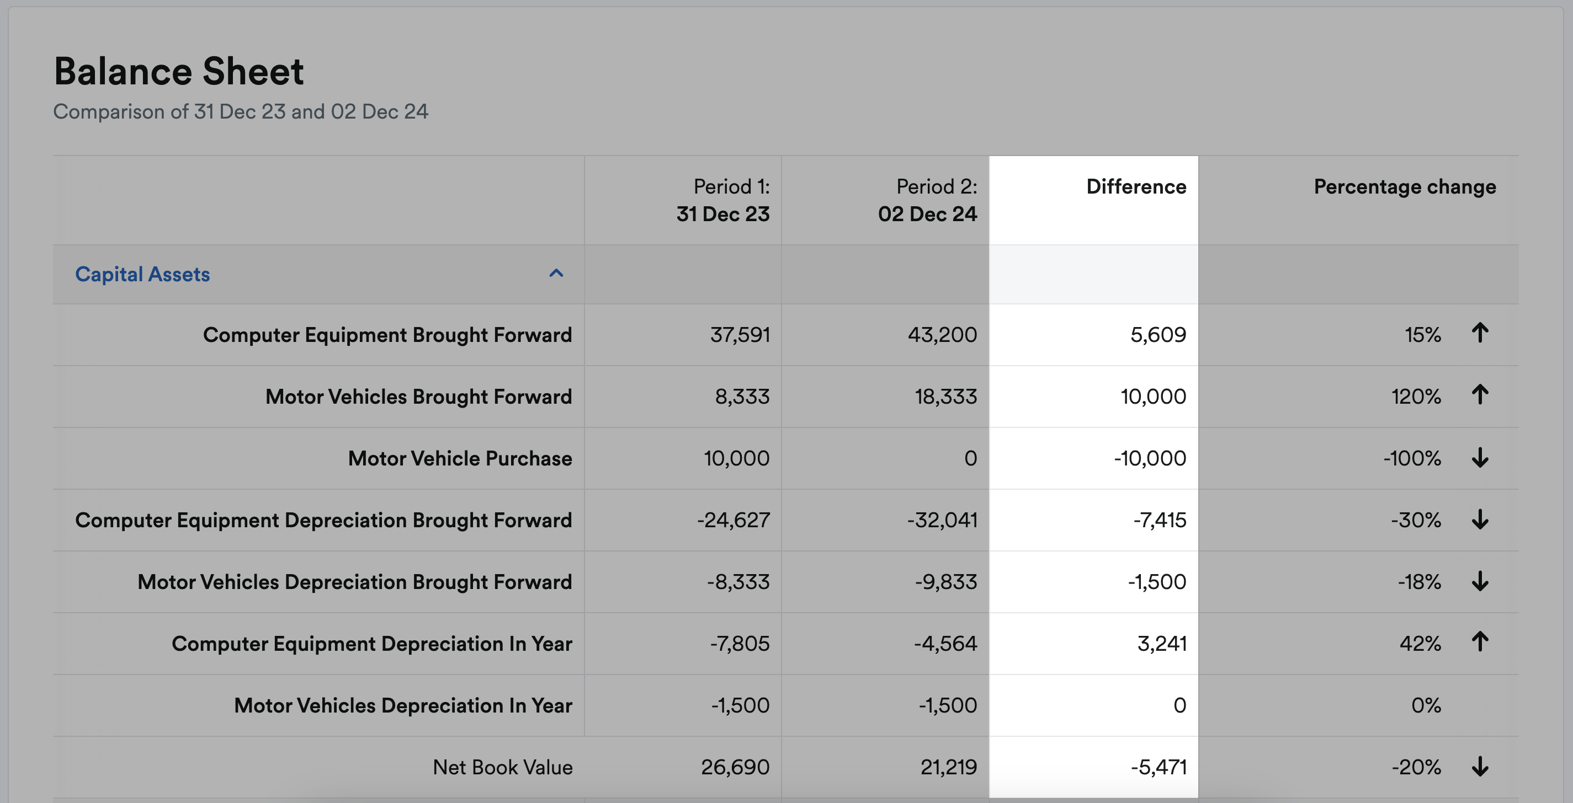
Task: Click the 5,609 difference value
Action: [x=1159, y=335]
